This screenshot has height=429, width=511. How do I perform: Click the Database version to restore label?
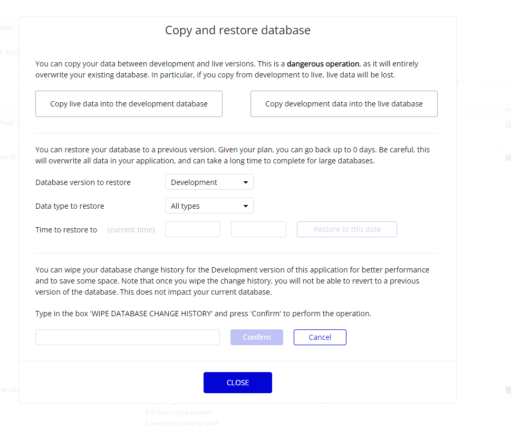[83, 182]
